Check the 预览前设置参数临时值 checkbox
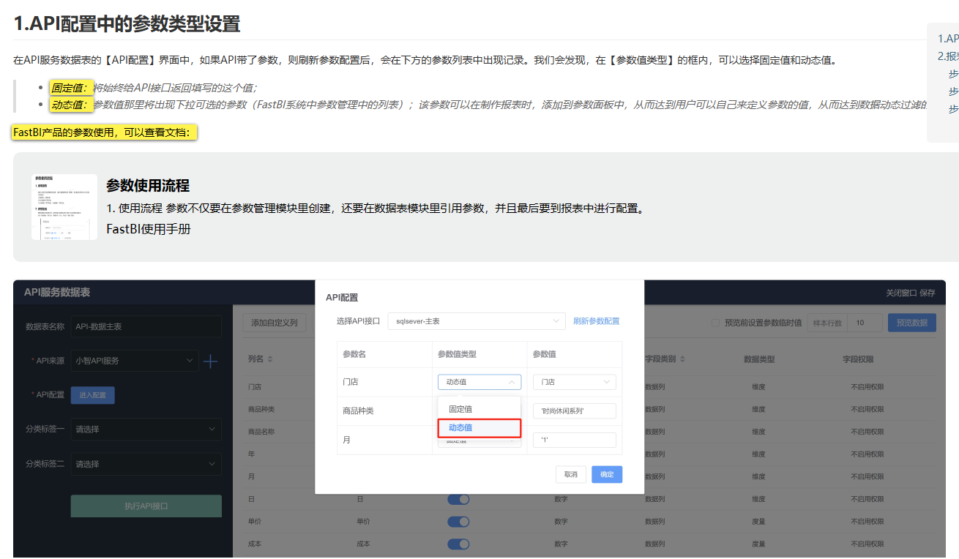Image resolution: width=959 pixels, height=559 pixels. tap(716, 323)
